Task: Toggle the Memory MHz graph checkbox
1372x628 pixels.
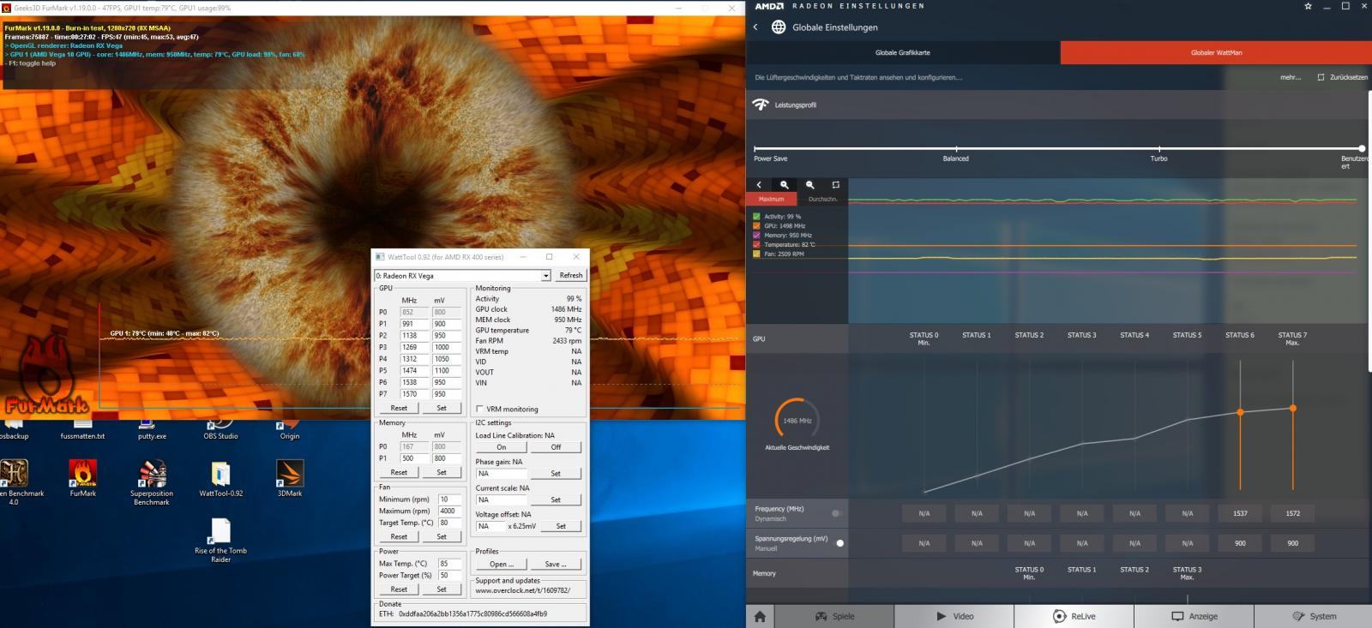Action: click(x=756, y=236)
